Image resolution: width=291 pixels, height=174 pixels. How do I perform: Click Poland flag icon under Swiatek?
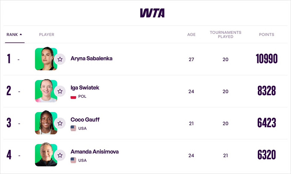click(x=73, y=96)
